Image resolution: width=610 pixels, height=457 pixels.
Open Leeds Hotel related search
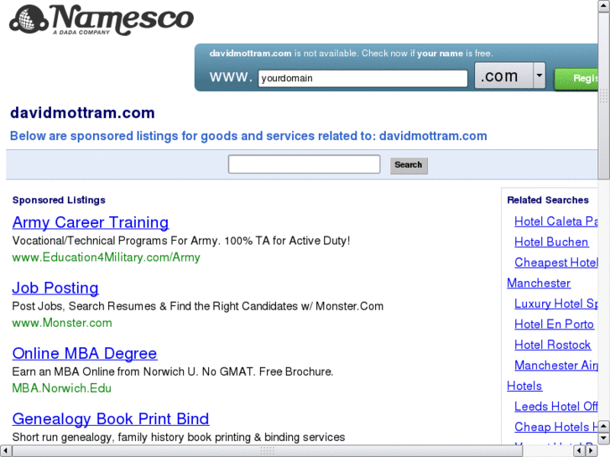pyautogui.click(x=556, y=407)
